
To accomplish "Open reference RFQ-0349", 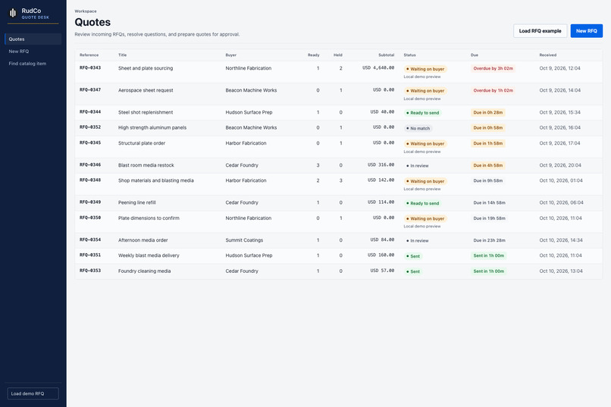I will (90, 202).
